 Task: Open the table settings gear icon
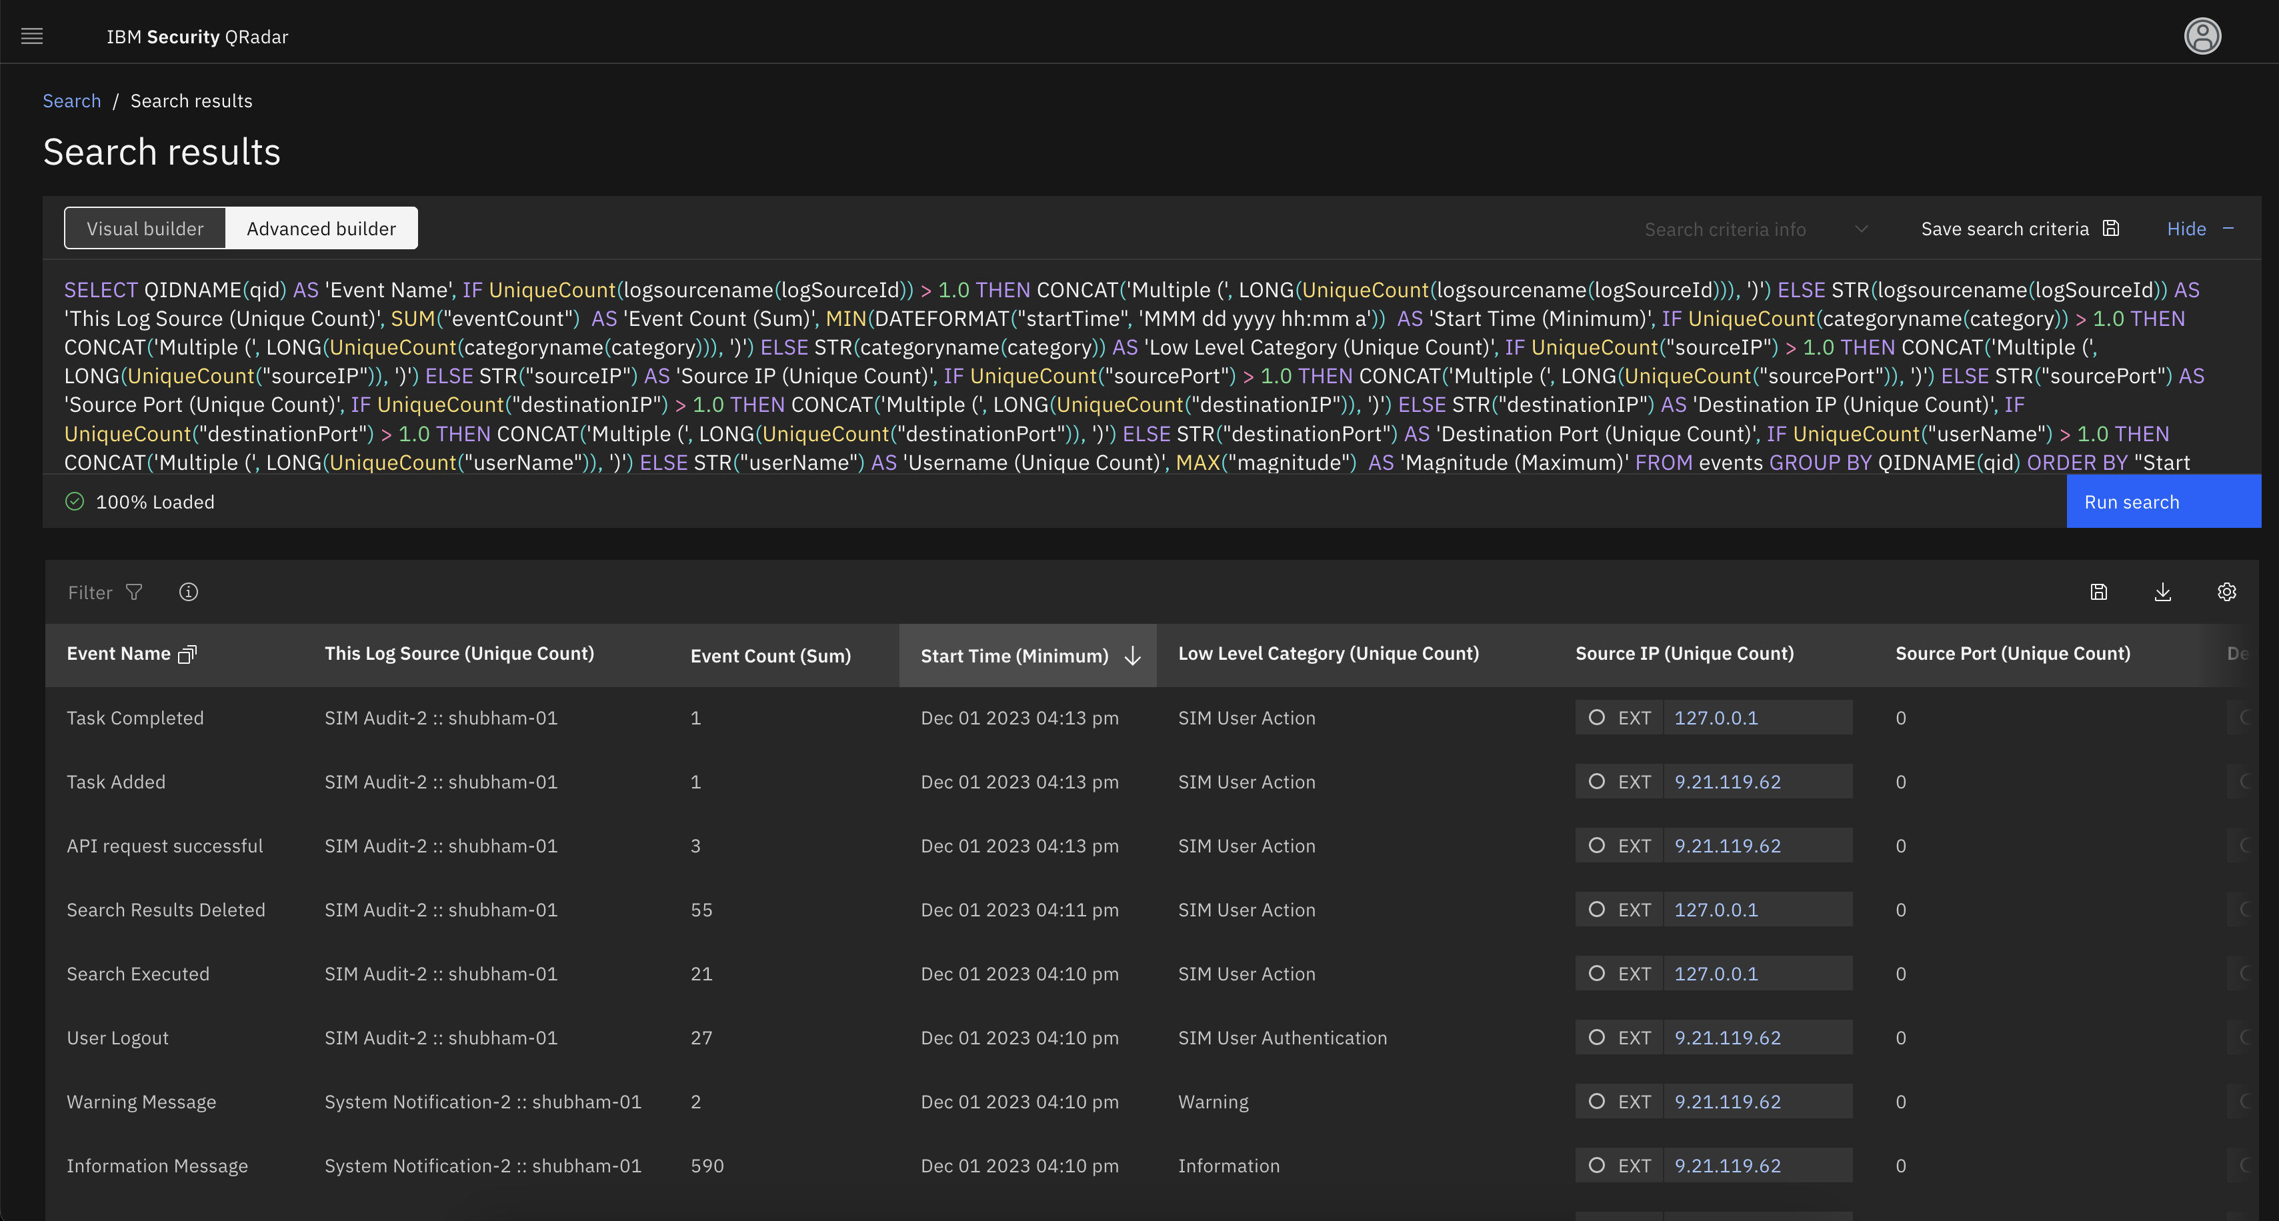[2227, 593]
